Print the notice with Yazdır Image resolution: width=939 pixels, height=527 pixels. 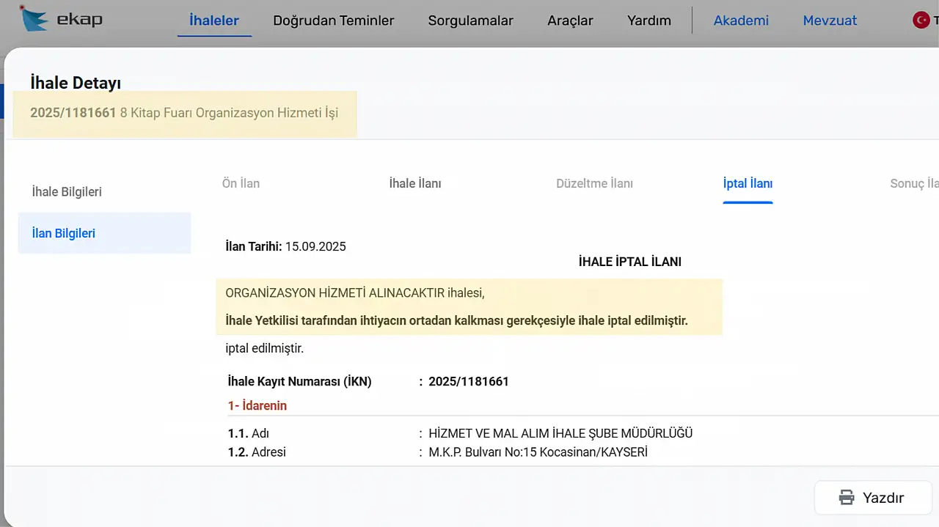coord(872,498)
